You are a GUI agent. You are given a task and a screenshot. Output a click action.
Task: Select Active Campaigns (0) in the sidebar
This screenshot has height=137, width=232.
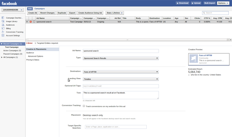12,50
